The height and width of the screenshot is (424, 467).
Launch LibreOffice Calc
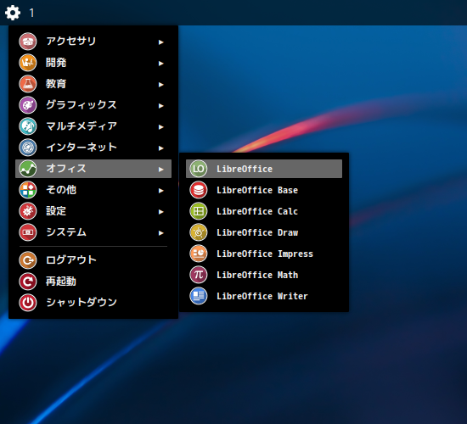264,211
